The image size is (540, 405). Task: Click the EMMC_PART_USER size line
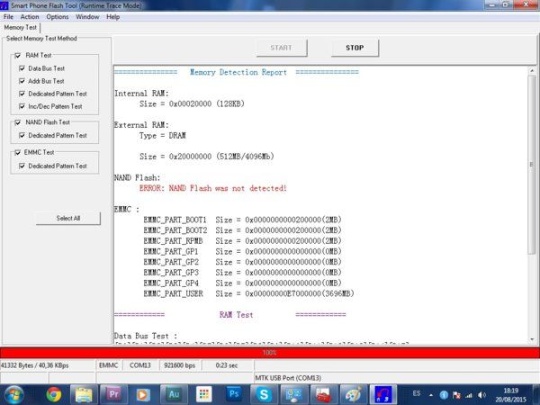248,293
